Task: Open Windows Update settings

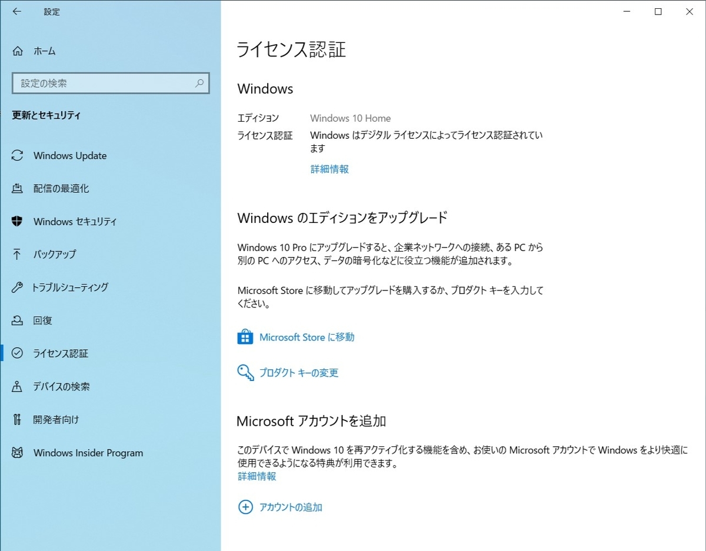Action: point(70,155)
